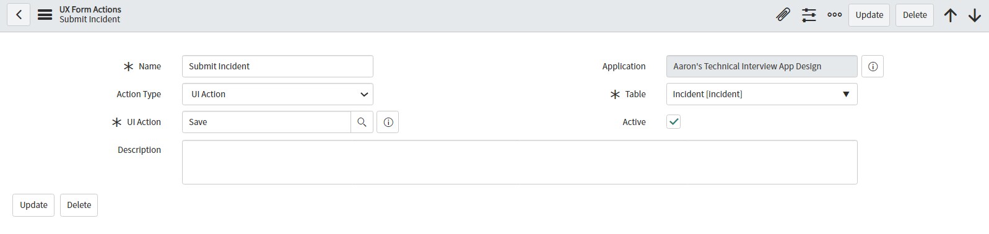This screenshot has width=989, height=234.
Task: Open more options three-dot icon
Action: [x=834, y=15]
